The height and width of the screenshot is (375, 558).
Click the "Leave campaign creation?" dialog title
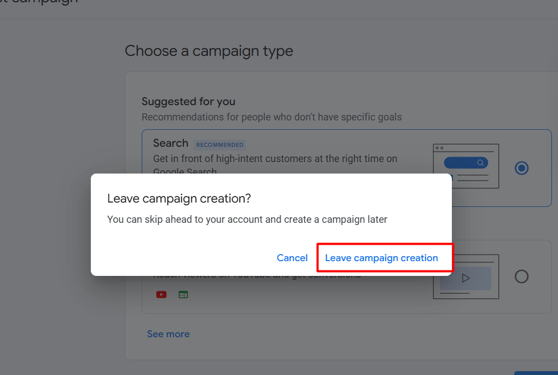(x=179, y=198)
